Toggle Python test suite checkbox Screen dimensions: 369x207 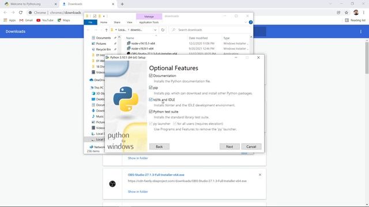tap(150, 112)
